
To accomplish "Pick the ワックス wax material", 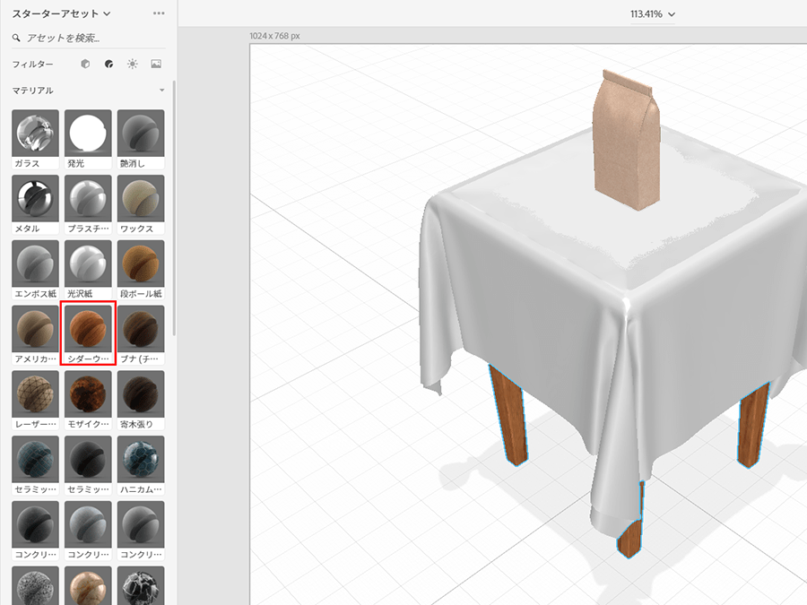I will pos(141,198).
